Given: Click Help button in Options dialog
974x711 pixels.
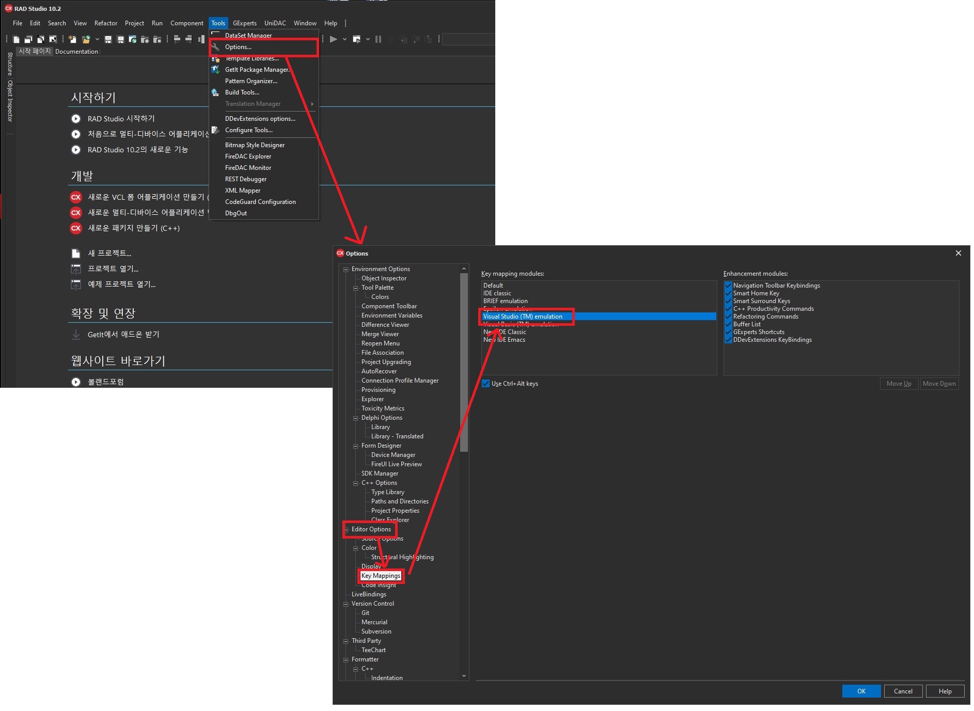Looking at the screenshot, I should pyautogui.click(x=945, y=691).
